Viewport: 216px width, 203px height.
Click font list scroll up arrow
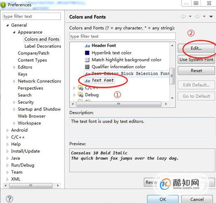point(172,45)
